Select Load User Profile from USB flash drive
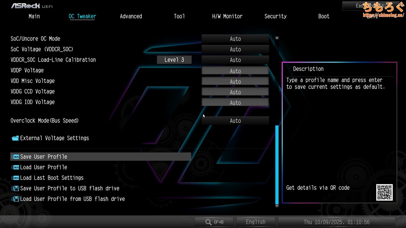This screenshot has height=228, width=406. [72, 199]
